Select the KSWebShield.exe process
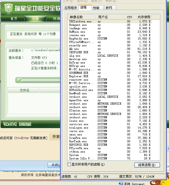The width and height of the screenshot is (169, 185). [x=110, y=90]
